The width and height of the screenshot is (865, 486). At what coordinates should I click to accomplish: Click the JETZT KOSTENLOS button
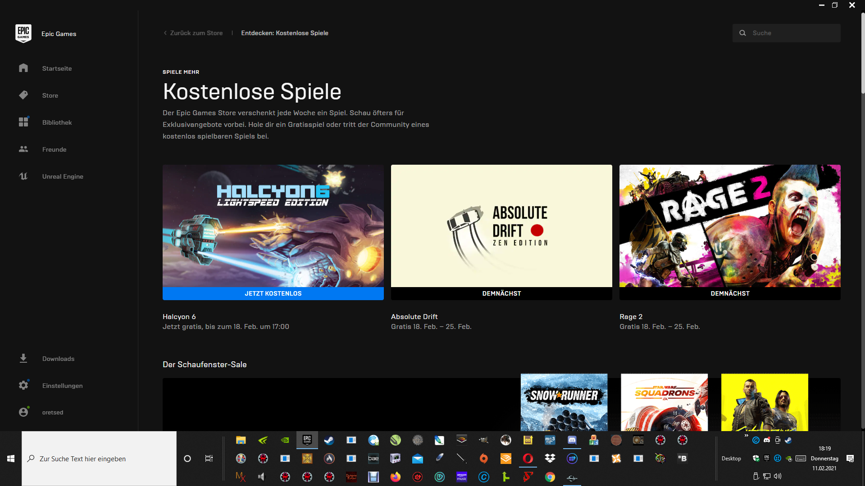(273, 293)
